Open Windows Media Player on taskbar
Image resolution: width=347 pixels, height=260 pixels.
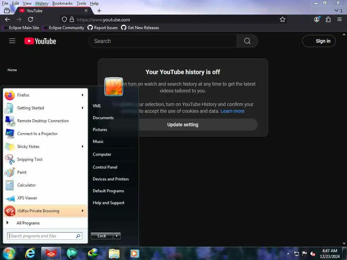(x=135, y=254)
